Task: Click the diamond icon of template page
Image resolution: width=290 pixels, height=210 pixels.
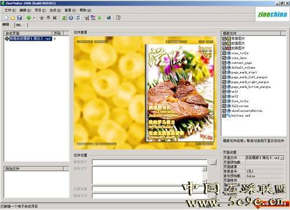Action: (x=7, y=39)
